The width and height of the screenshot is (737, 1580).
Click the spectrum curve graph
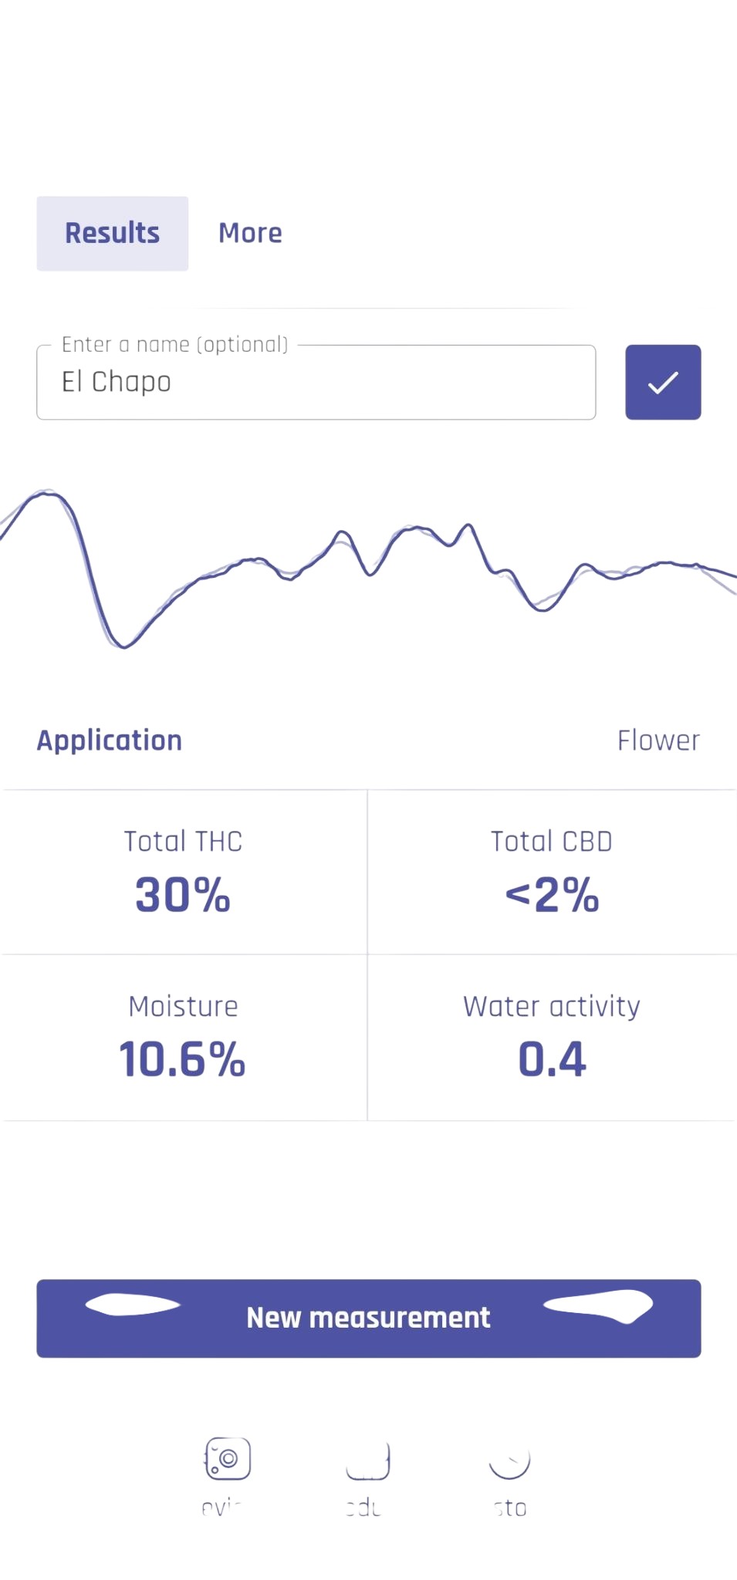[x=369, y=569]
